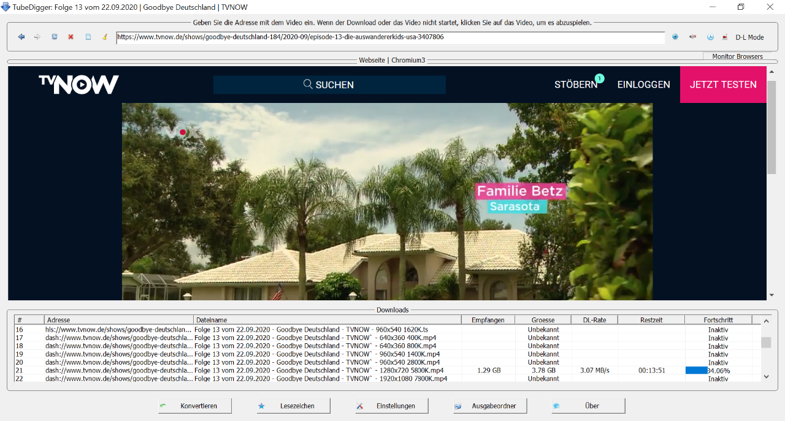Click the blank page icon in toolbar
The height and width of the screenshot is (421, 785).
(88, 37)
